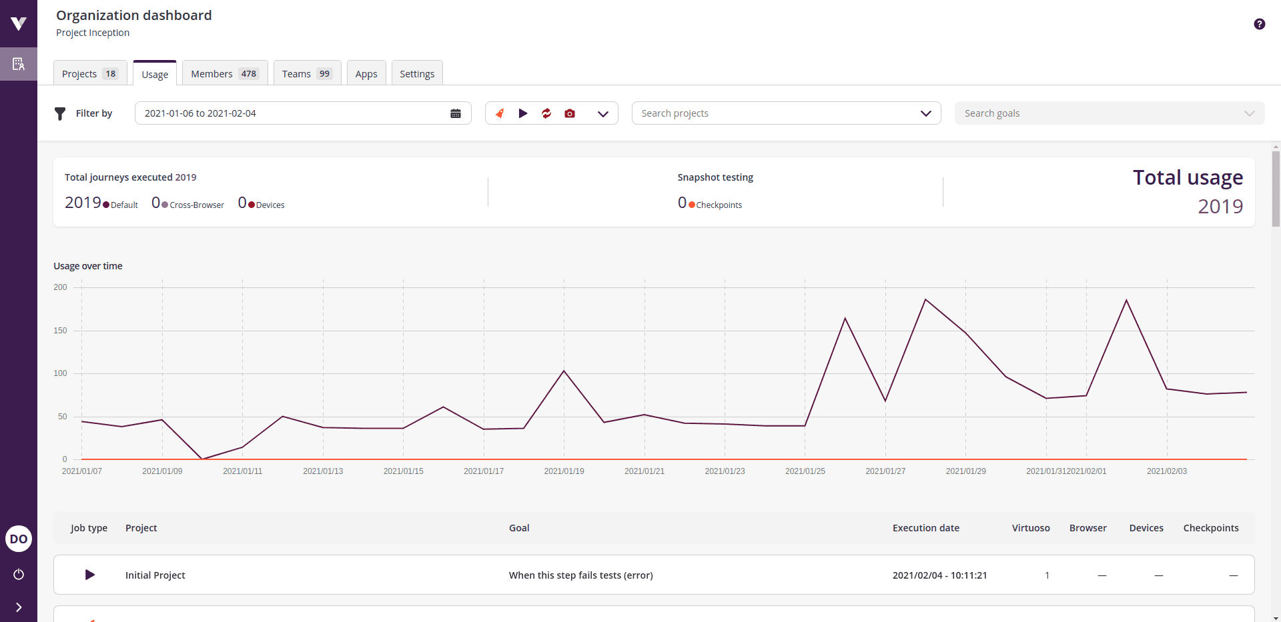Image resolution: width=1281 pixels, height=622 pixels.
Task: Click the logout power icon in sidebar
Action: point(18,575)
